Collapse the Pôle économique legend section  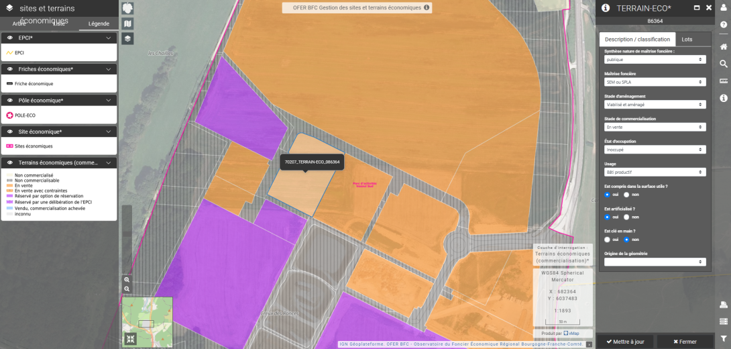click(x=109, y=100)
